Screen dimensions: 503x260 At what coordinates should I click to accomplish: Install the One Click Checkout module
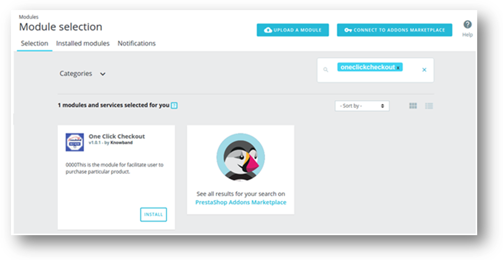(x=153, y=215)
